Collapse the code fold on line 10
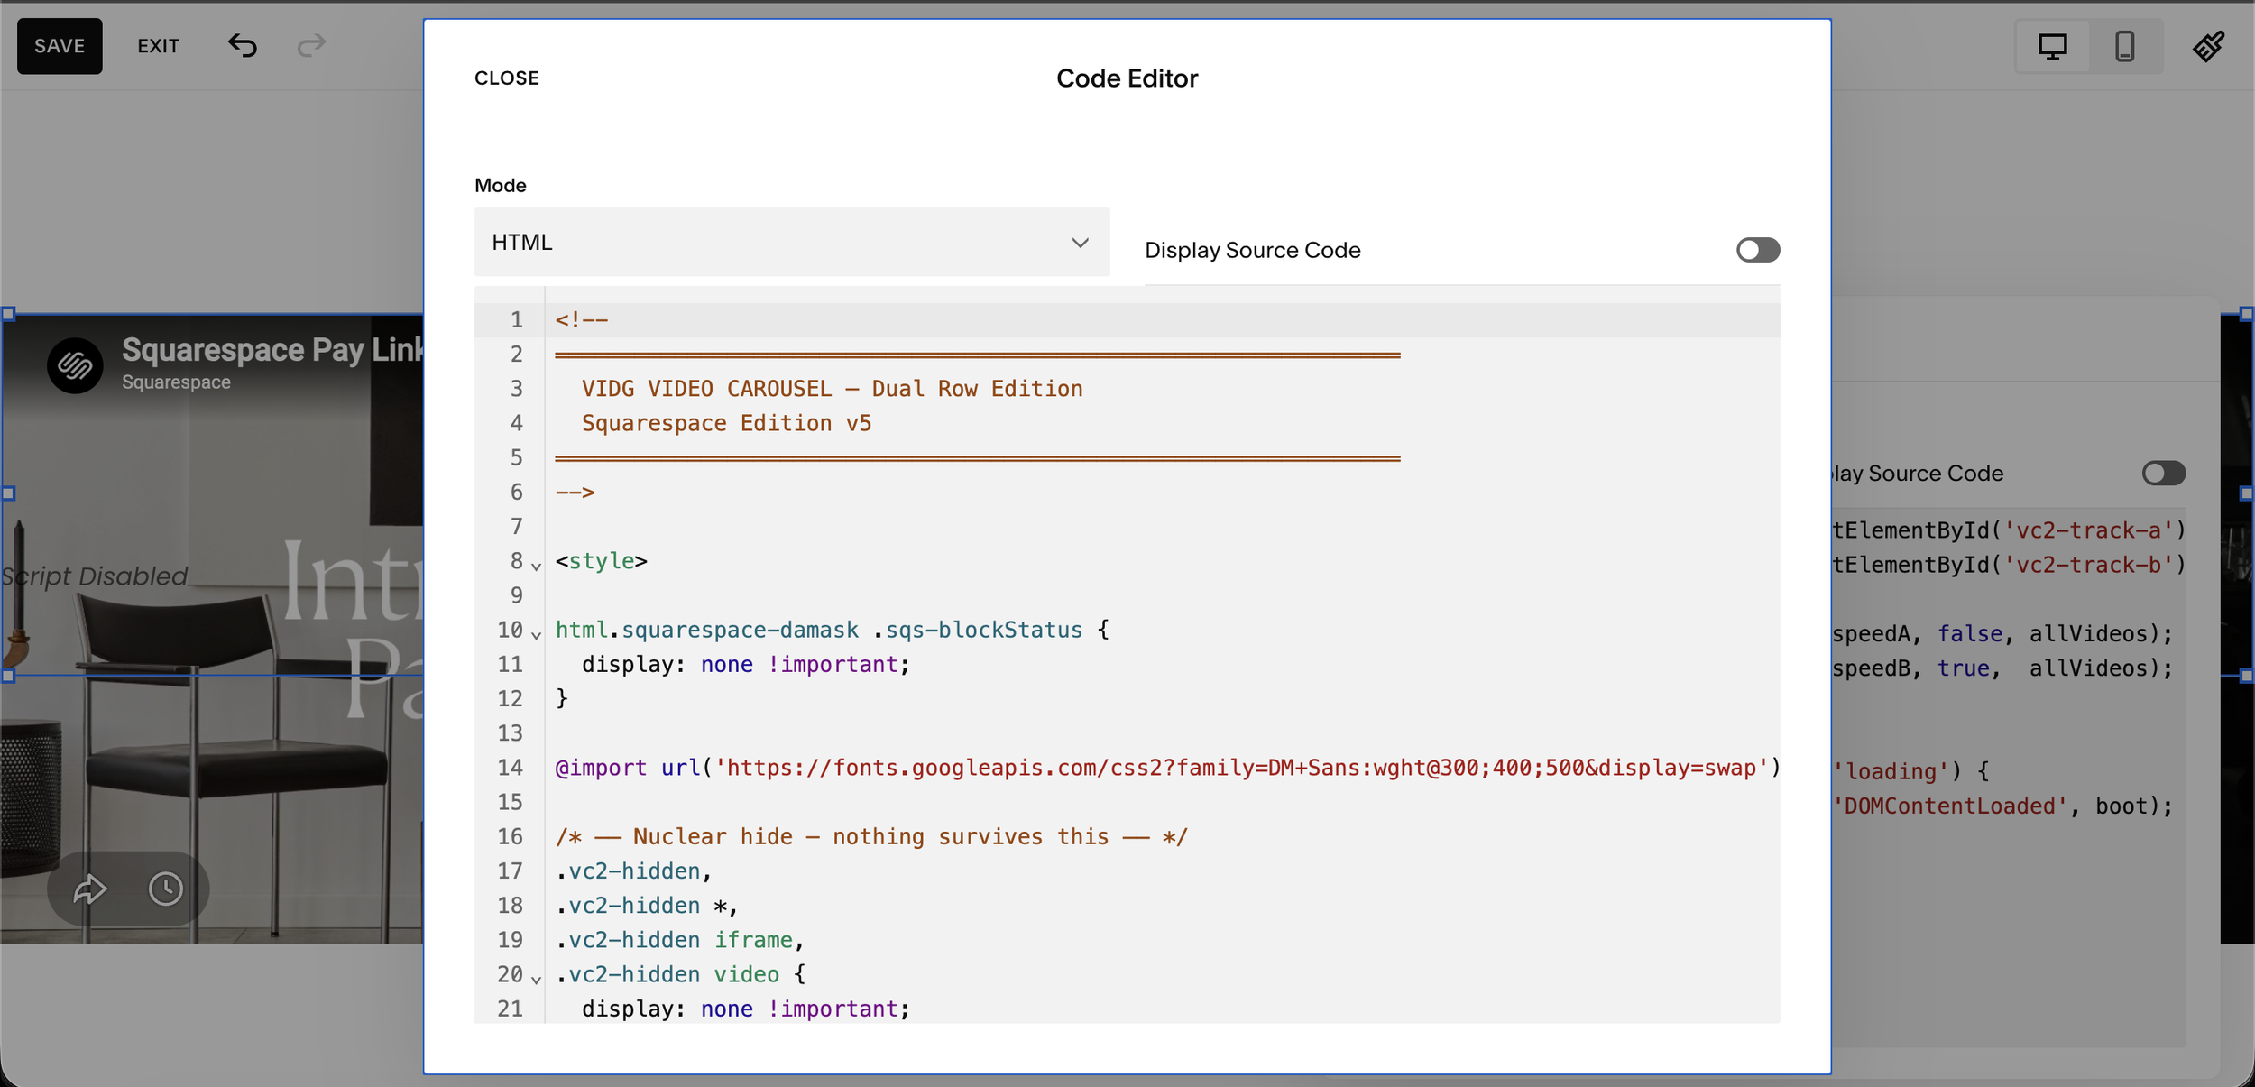 point(537,636)
